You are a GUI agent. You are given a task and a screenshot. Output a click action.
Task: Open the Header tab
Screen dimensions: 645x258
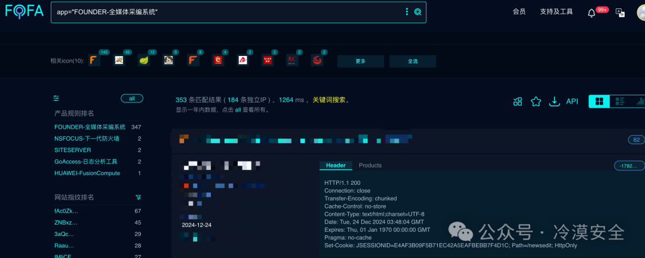point(336,165)
